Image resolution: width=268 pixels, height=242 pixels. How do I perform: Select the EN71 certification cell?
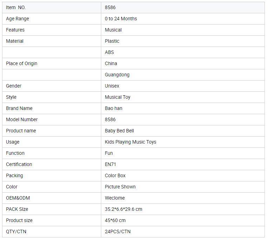[x=110, y=164]
